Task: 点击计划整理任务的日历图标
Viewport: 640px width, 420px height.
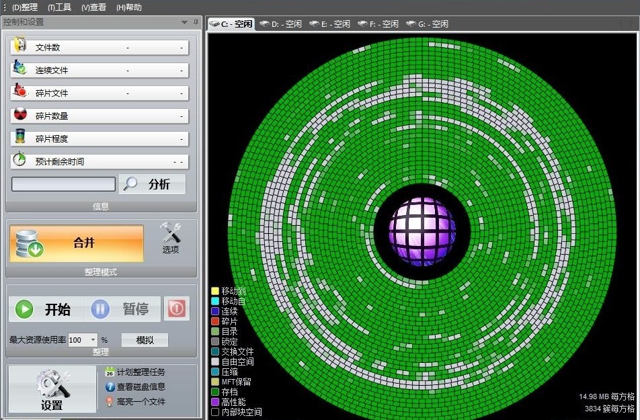Action: [x=109, y=371]
